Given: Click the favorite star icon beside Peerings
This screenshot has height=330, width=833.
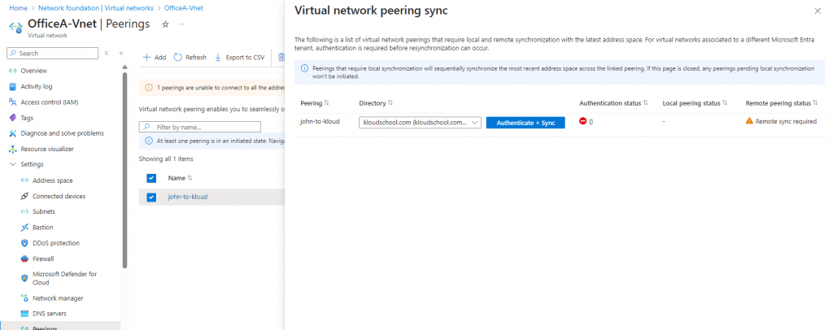Looking at the screenshot, I should pos(166,24).
